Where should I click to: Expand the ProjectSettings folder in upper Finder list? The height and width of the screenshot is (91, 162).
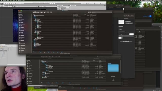click(33, 44)
